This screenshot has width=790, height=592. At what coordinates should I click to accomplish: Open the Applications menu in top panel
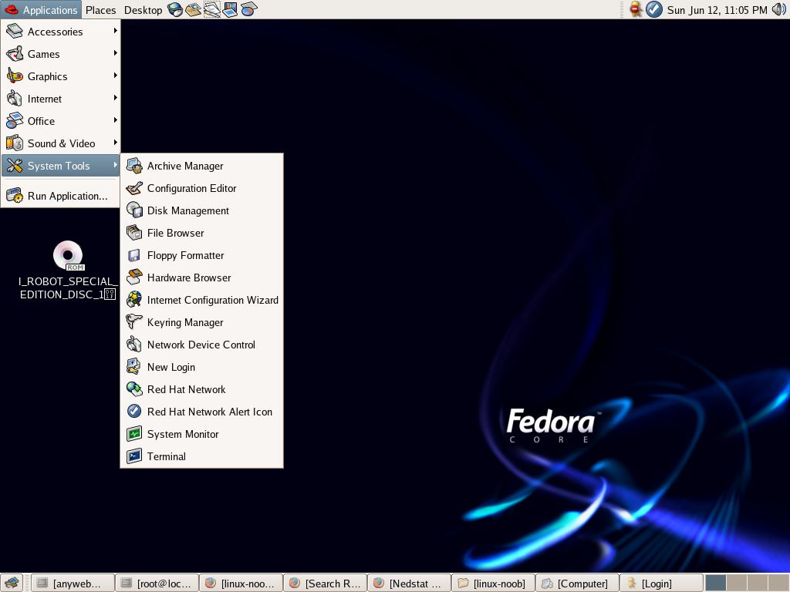click(40, 9)
